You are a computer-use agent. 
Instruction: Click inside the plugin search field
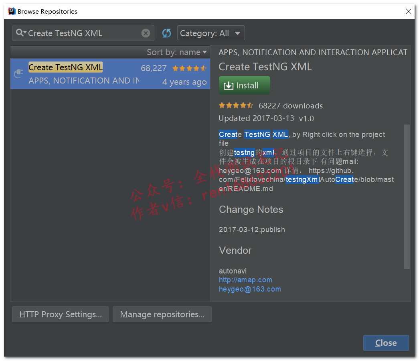click(83, 33)
